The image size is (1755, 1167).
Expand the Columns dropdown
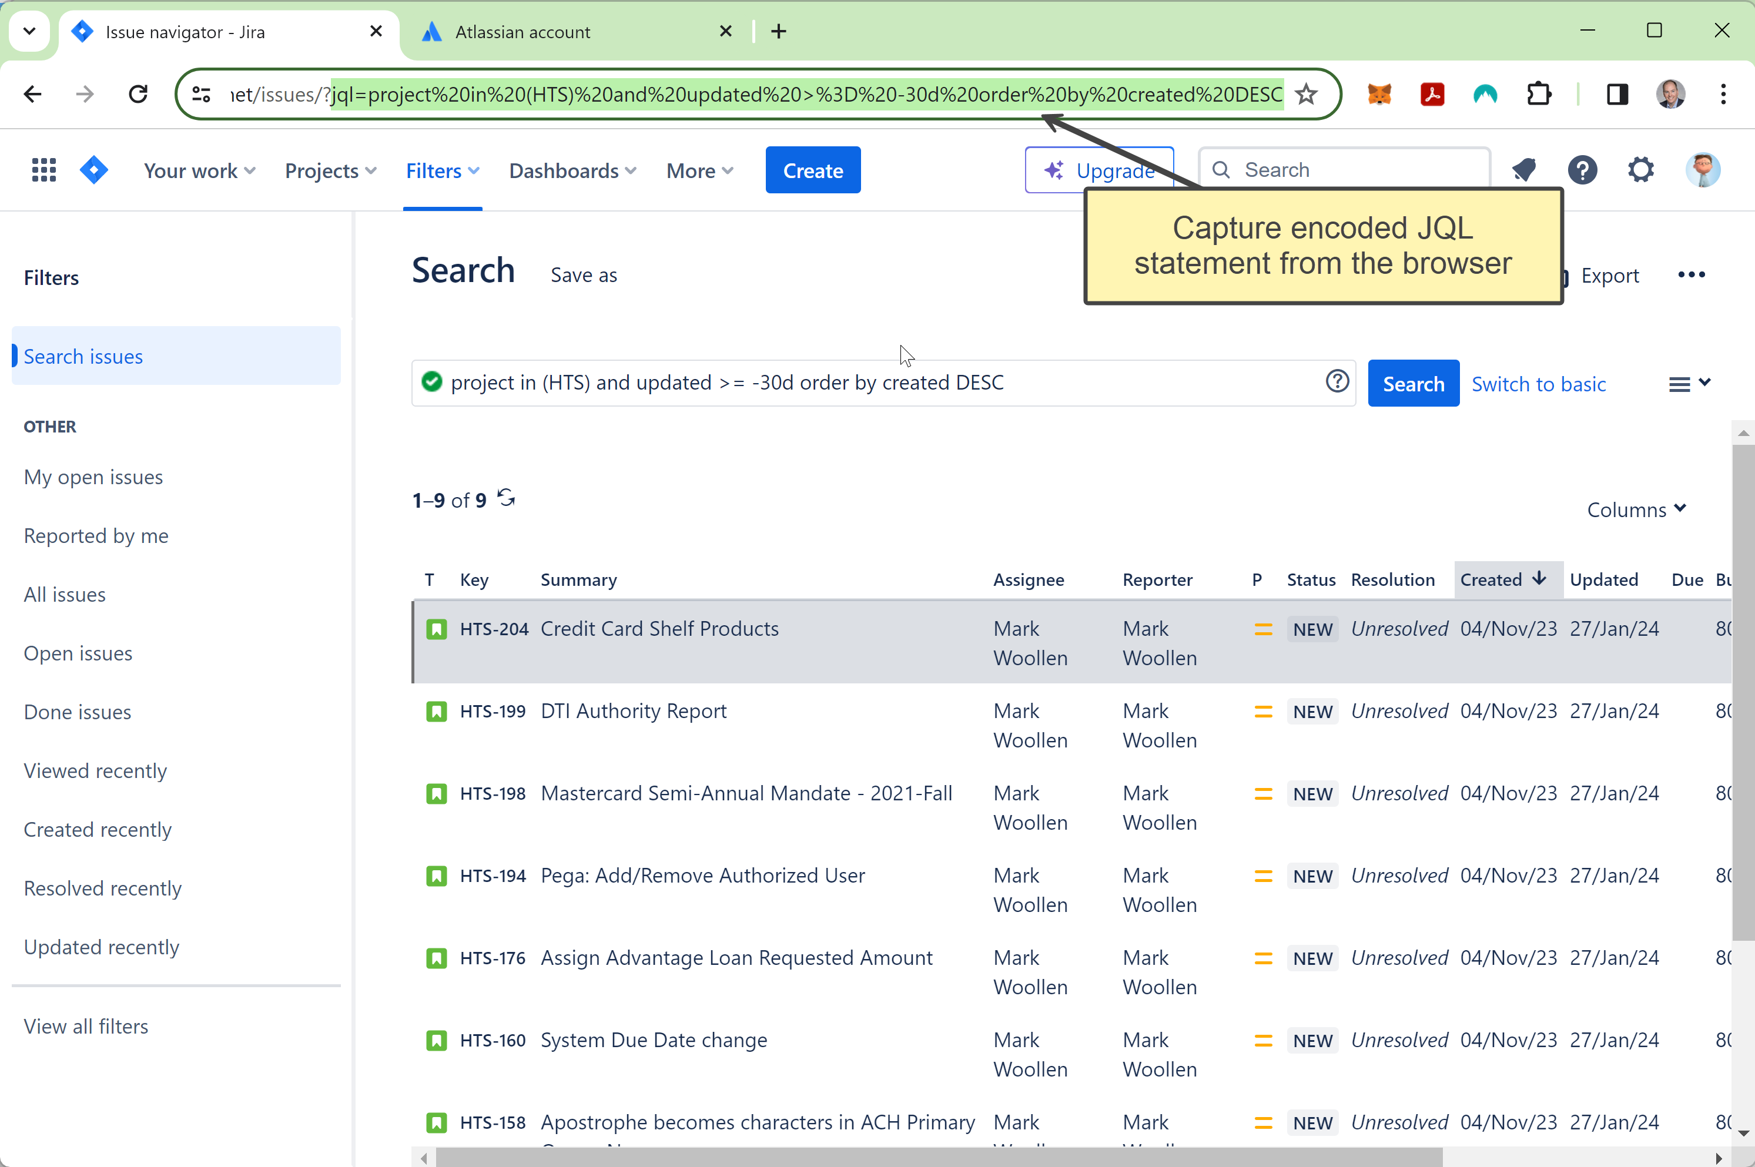1636,510
